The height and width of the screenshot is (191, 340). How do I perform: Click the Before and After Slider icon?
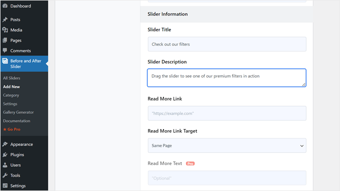tap(5, 61)
